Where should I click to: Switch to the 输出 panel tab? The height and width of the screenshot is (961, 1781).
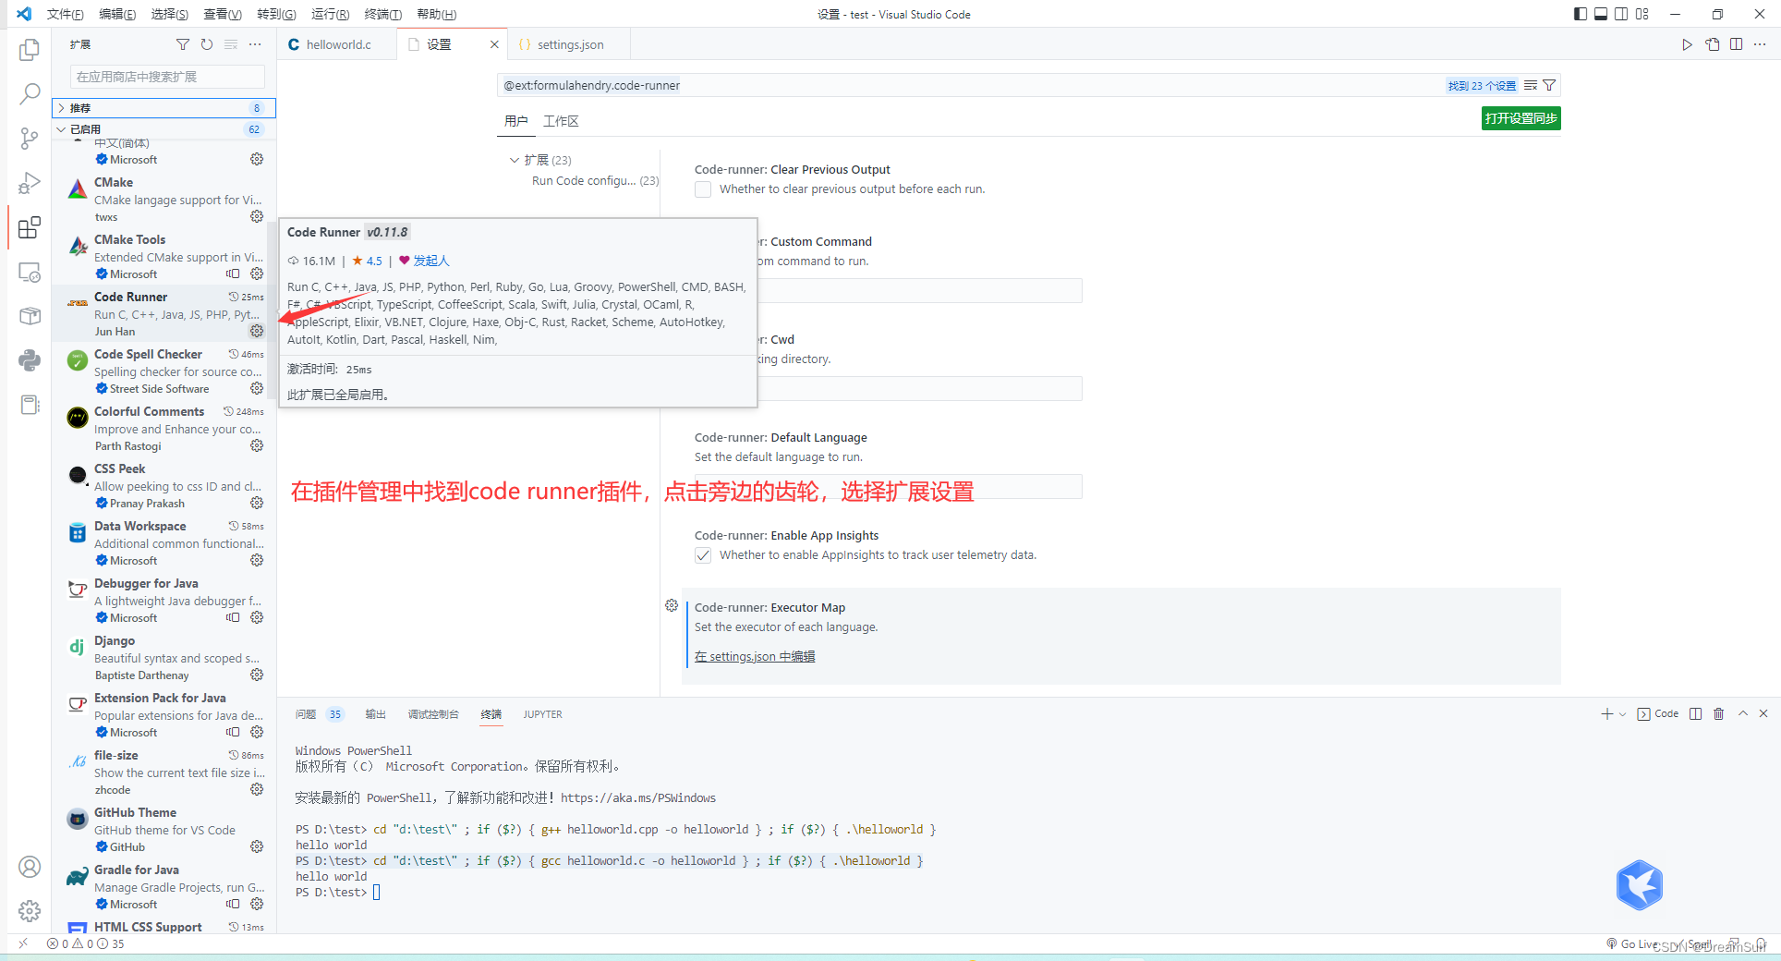coord(375,714)
